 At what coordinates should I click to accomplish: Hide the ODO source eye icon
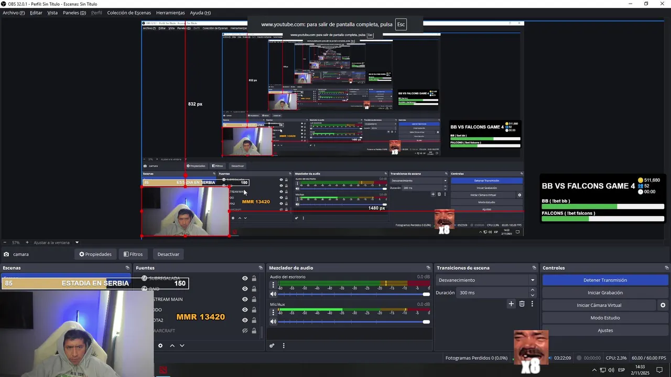point(245,310)
